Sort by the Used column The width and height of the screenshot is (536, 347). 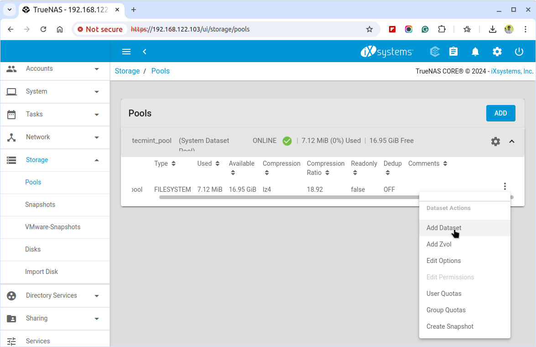click(208, 163)
